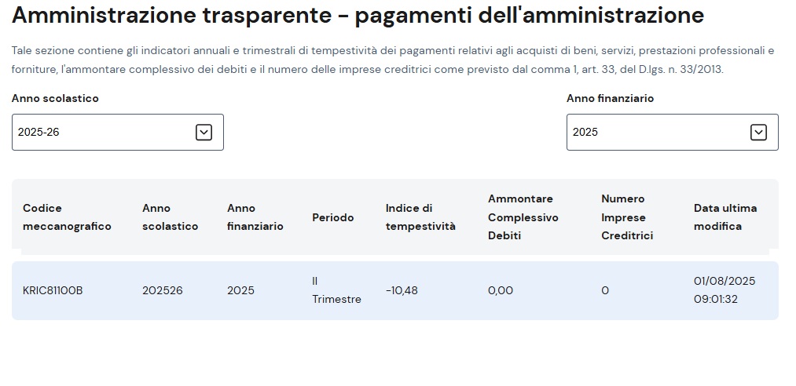This screenshot has width=796, height=386.
Task: Select the KRIC81100B table row
Action: 395,291
